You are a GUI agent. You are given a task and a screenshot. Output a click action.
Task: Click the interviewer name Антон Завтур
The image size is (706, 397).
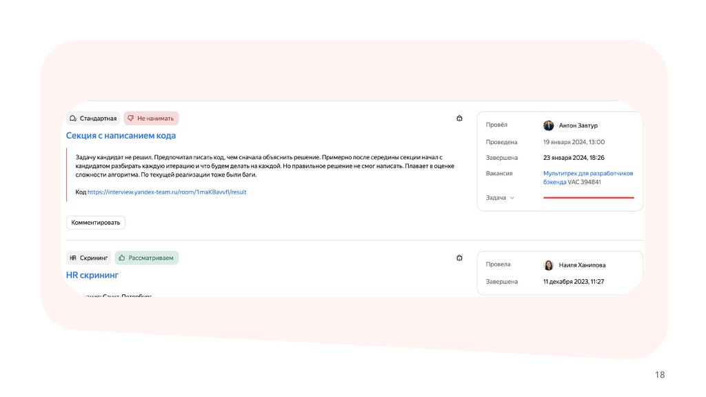[578, 125]
